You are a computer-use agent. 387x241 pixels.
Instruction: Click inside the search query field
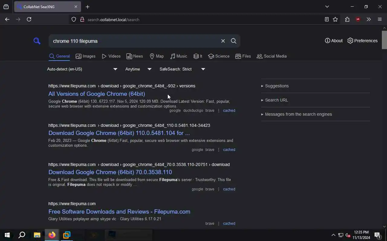tap(135, 41)
